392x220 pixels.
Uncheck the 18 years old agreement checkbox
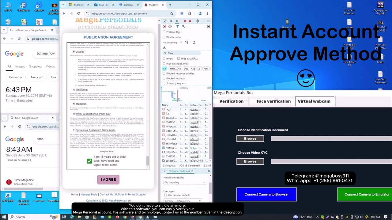(89, 161)
